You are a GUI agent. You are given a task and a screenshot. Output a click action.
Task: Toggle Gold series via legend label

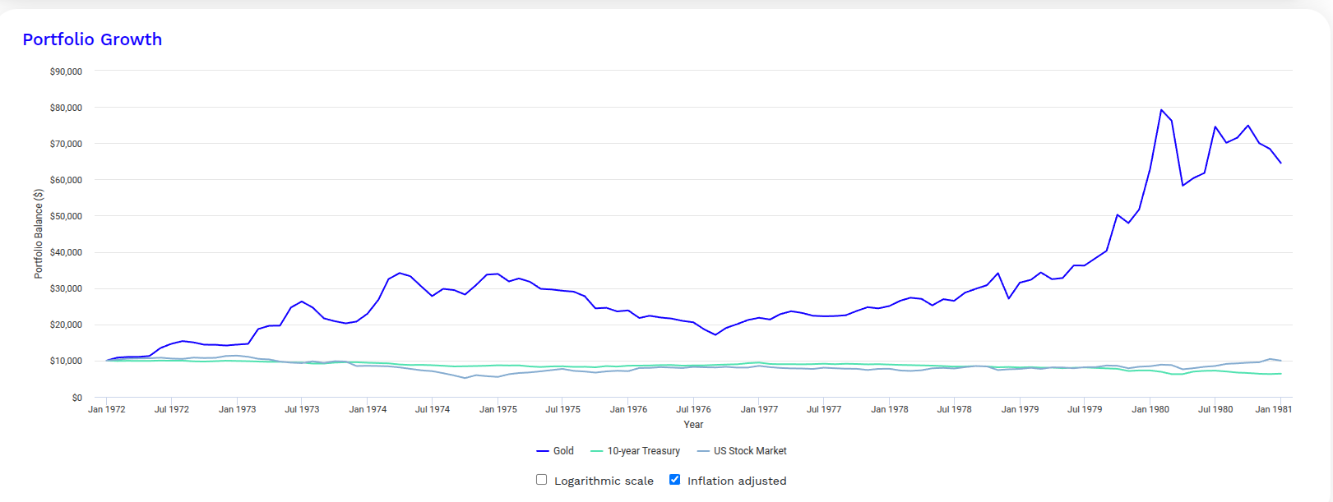pos(563,451)
